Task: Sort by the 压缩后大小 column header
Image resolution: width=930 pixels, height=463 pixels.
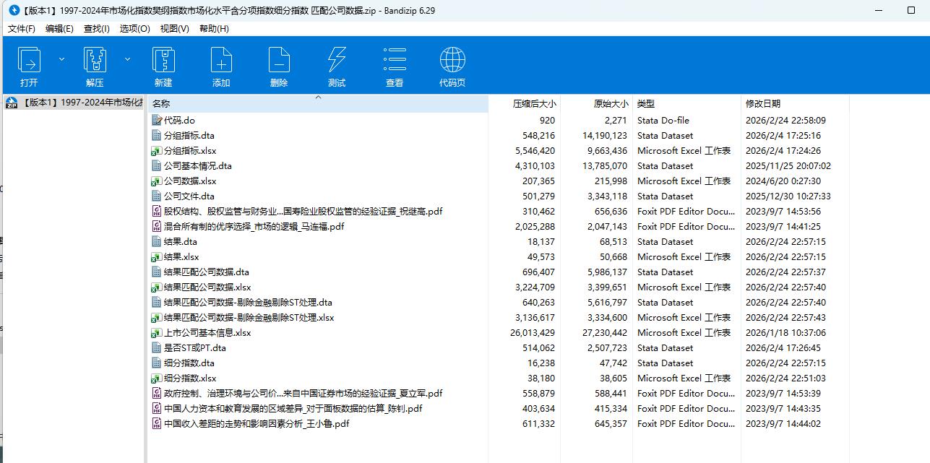Action: pyautogui.click(x=525, y=104)
